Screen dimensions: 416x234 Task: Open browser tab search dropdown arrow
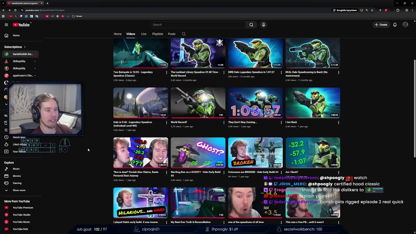coord(3,3)
